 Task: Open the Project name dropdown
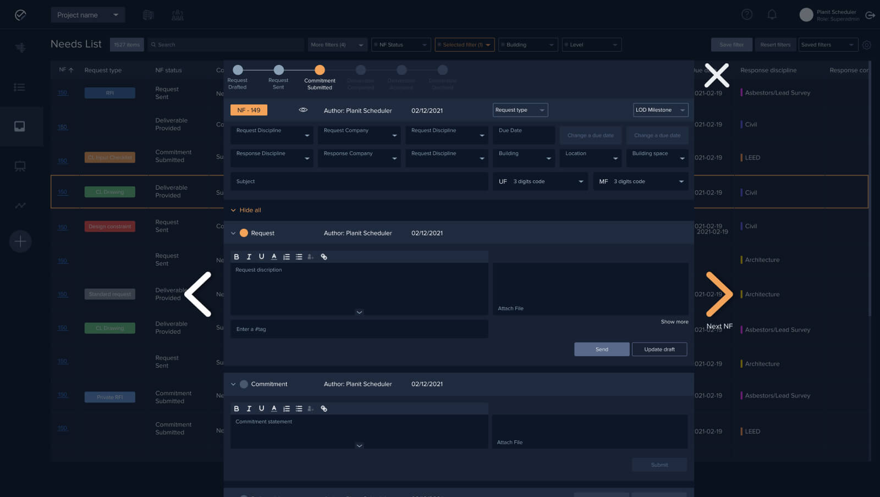point(87,15)
